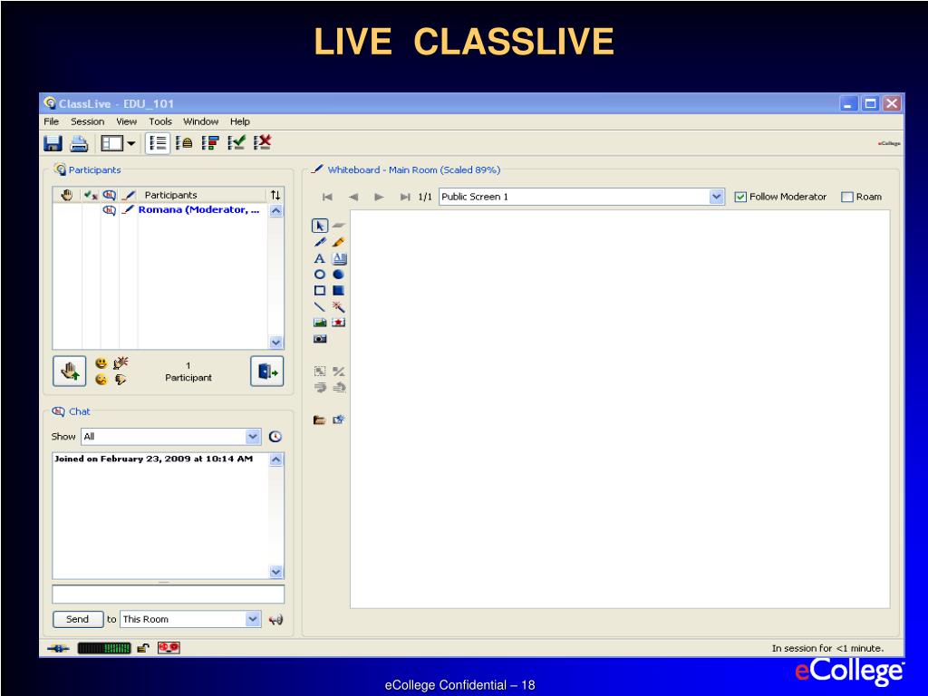Image resolution: width=928 pixels, height=696 pixels.
Task: Click the confused face emoticon
Action: (x=101, y=380)
